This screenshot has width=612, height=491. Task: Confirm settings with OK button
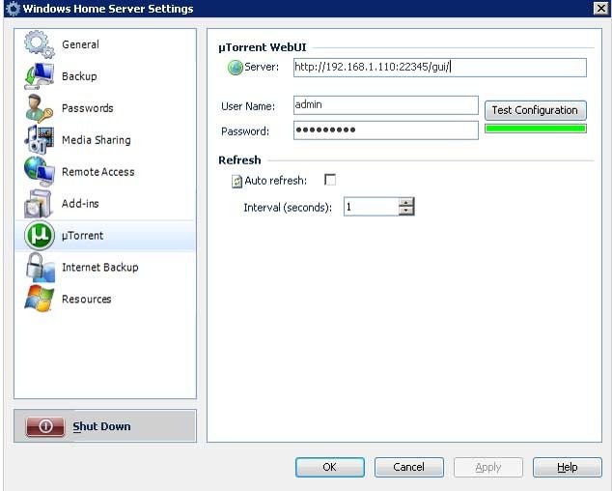[330, 467]
